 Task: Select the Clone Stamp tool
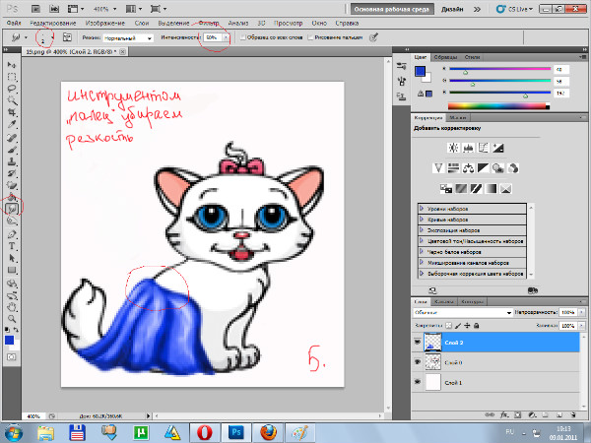(x=12, y=161)
